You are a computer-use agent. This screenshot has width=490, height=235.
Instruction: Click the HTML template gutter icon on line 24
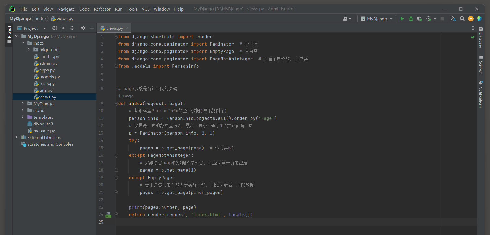pyautogui.click(x=108, y=215)
